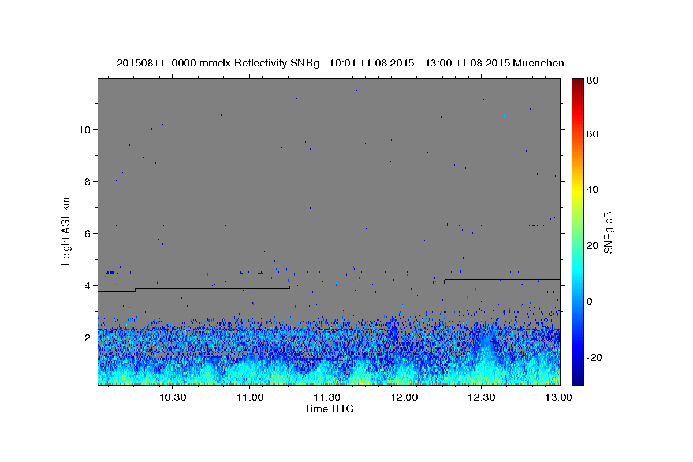Click the height tick label 4
Viewport: 693px width, 462px height.
(88, 285)
